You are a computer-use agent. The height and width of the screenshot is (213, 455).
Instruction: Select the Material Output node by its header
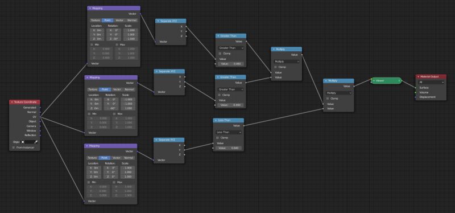(431, 77)
